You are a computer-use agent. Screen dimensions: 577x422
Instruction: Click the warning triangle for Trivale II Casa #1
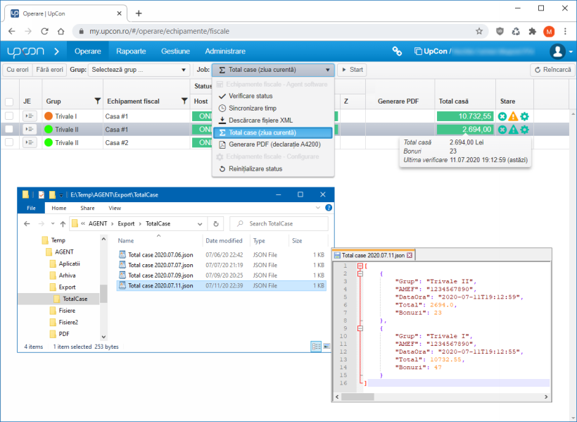[x=513, y=130]
